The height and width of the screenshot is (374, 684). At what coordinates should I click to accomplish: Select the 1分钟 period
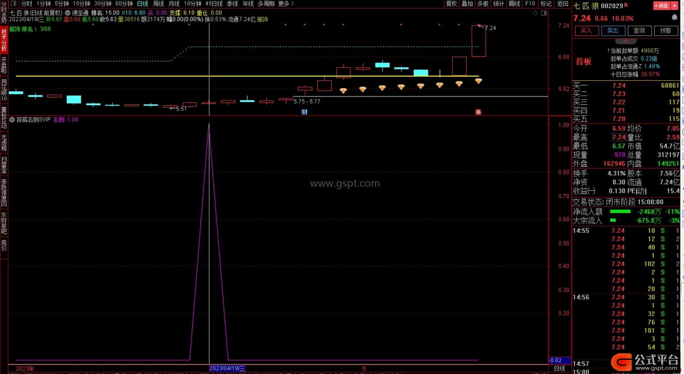[x=43, y=4]
